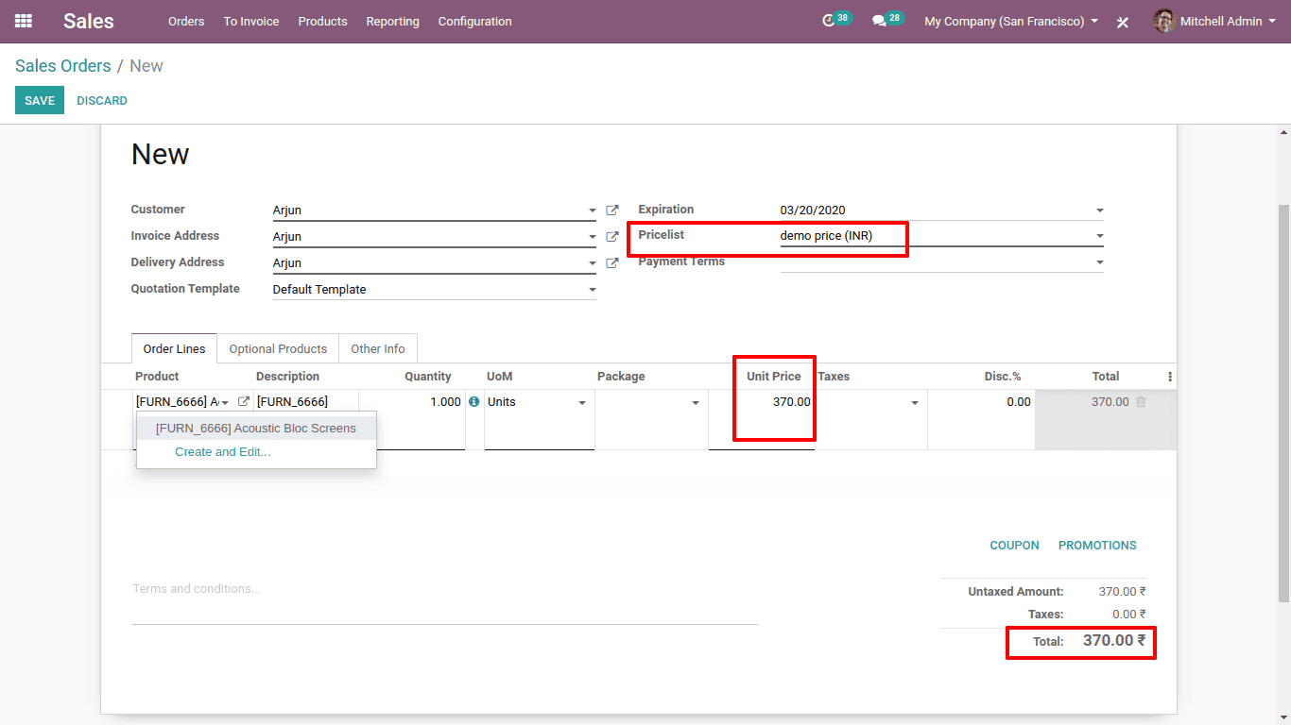The width and height of the screenshot is (1291, 725).
Task: Click the Product column header
Action: 157,377
